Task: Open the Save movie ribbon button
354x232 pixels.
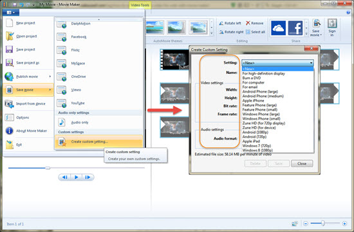Action: (x=316, y=28)
